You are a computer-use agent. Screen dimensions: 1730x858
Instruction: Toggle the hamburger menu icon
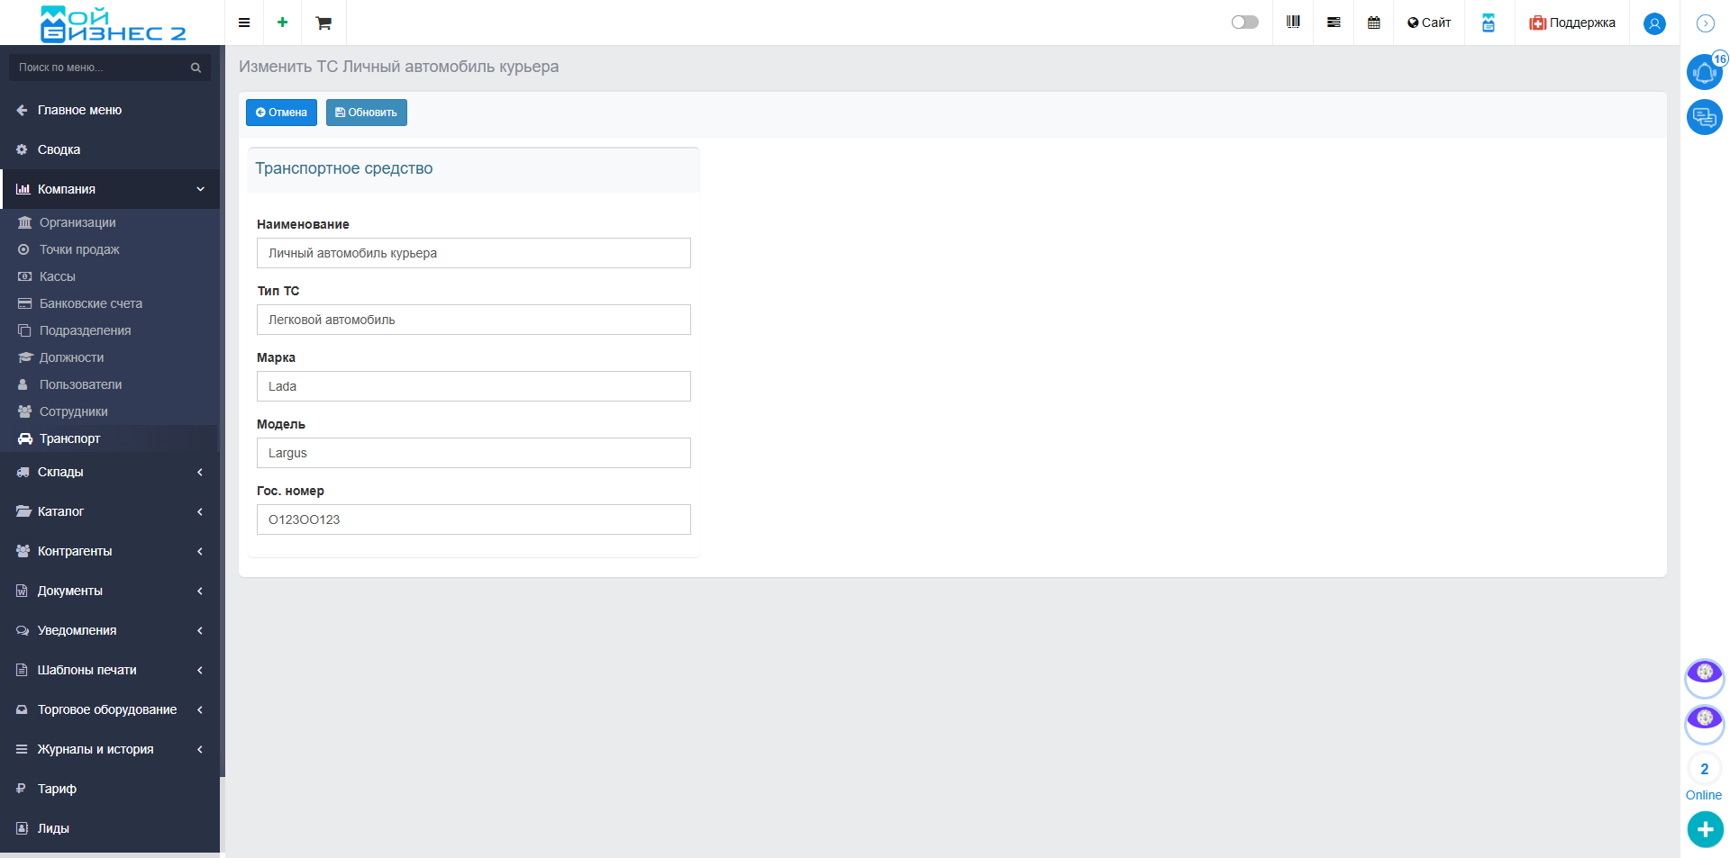[244, 23]
